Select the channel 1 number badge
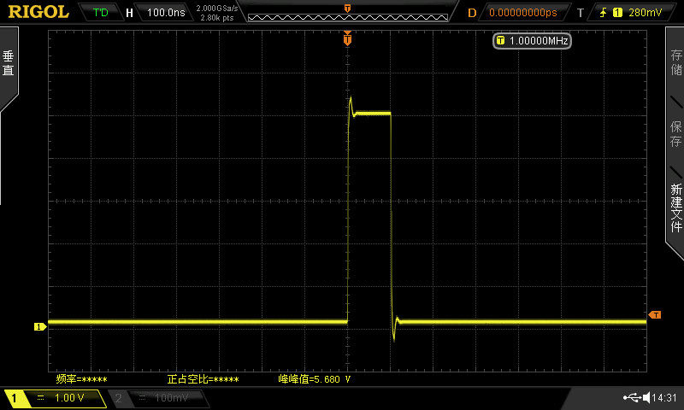Screen dimensions: 684x410 pos(14,398)
